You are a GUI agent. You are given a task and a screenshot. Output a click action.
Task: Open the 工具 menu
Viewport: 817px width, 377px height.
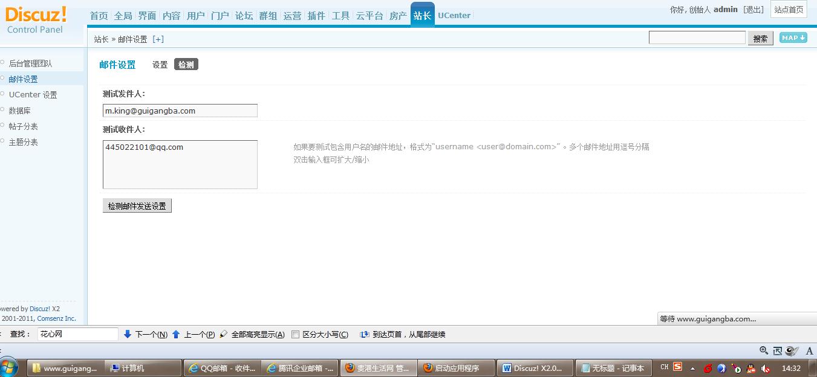(340, 16)
